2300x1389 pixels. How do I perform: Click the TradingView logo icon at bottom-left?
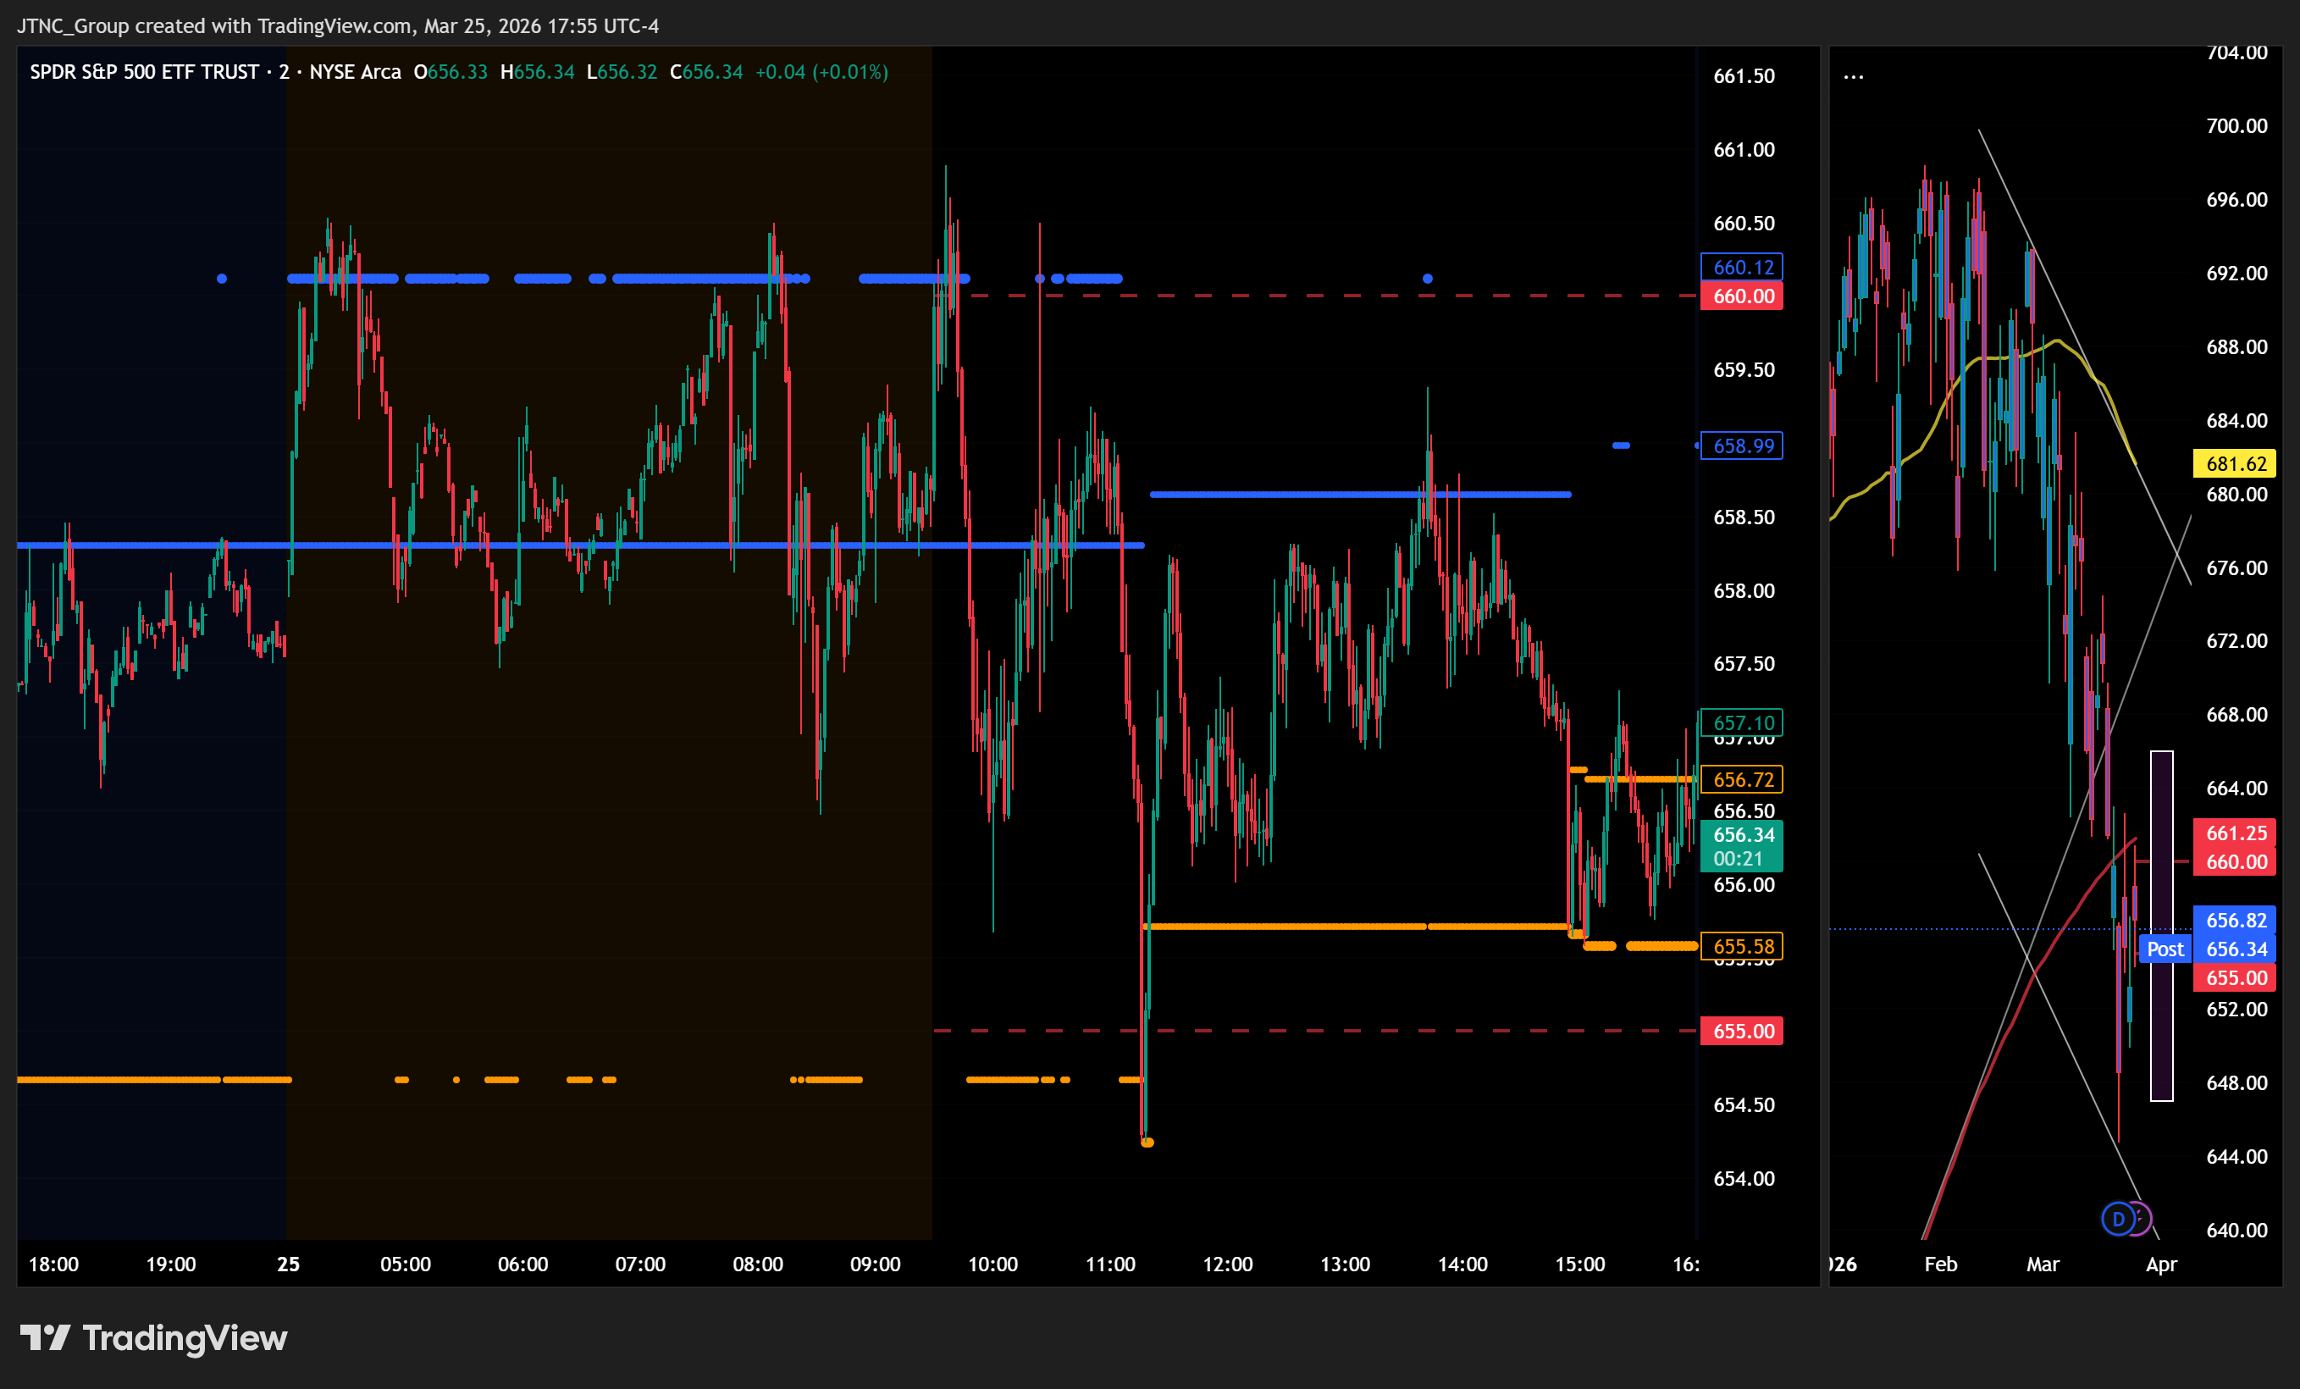pos(45,1337)
